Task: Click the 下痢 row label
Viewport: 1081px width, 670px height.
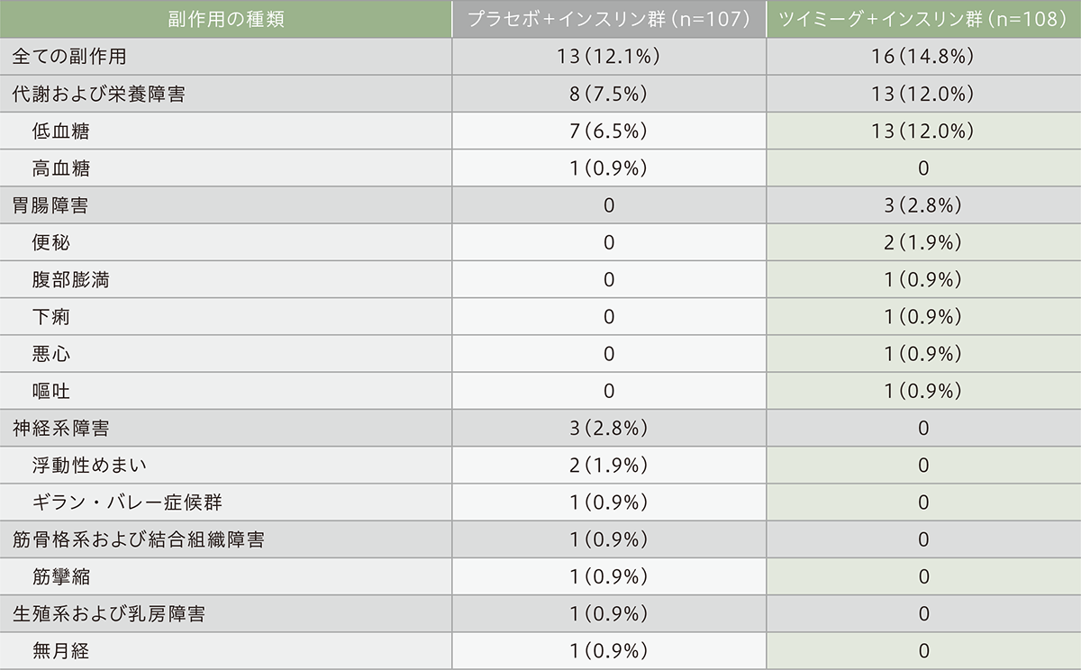Action: point(50,316)
